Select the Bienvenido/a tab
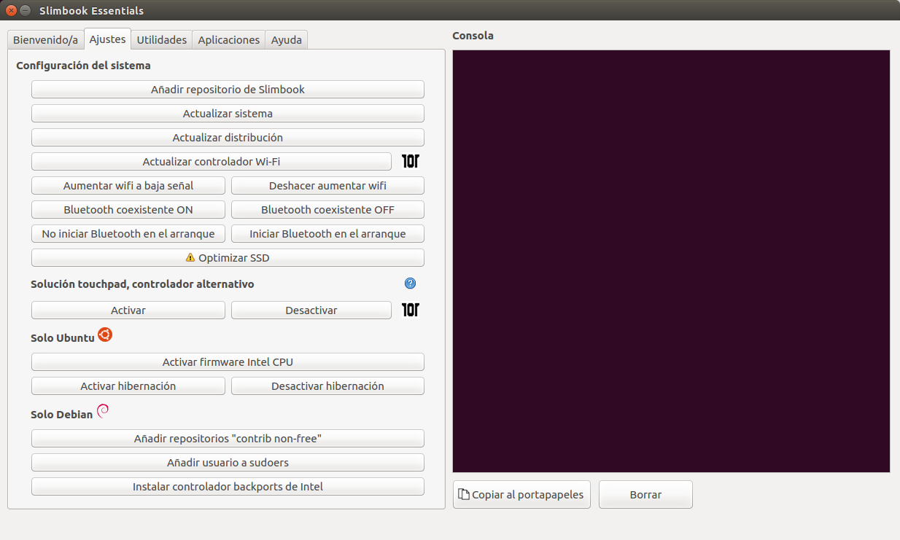The width and height of the screenshot is (900, 540). click(x=45, y=40)
